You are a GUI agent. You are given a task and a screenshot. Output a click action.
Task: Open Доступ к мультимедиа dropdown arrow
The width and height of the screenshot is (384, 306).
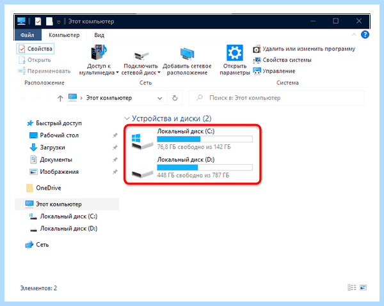(x=117, y=73)
